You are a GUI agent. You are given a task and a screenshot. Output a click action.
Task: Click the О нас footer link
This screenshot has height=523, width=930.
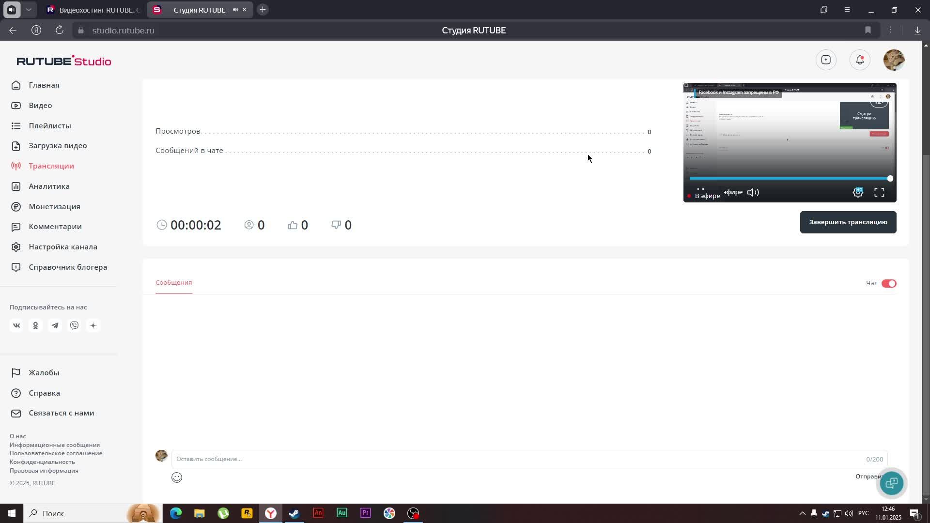pos(17,436)
